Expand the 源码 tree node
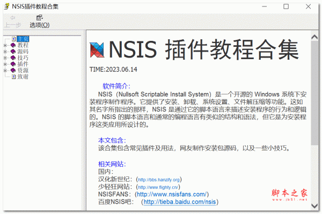The image size is (322, 214). [x=5, y=52]
